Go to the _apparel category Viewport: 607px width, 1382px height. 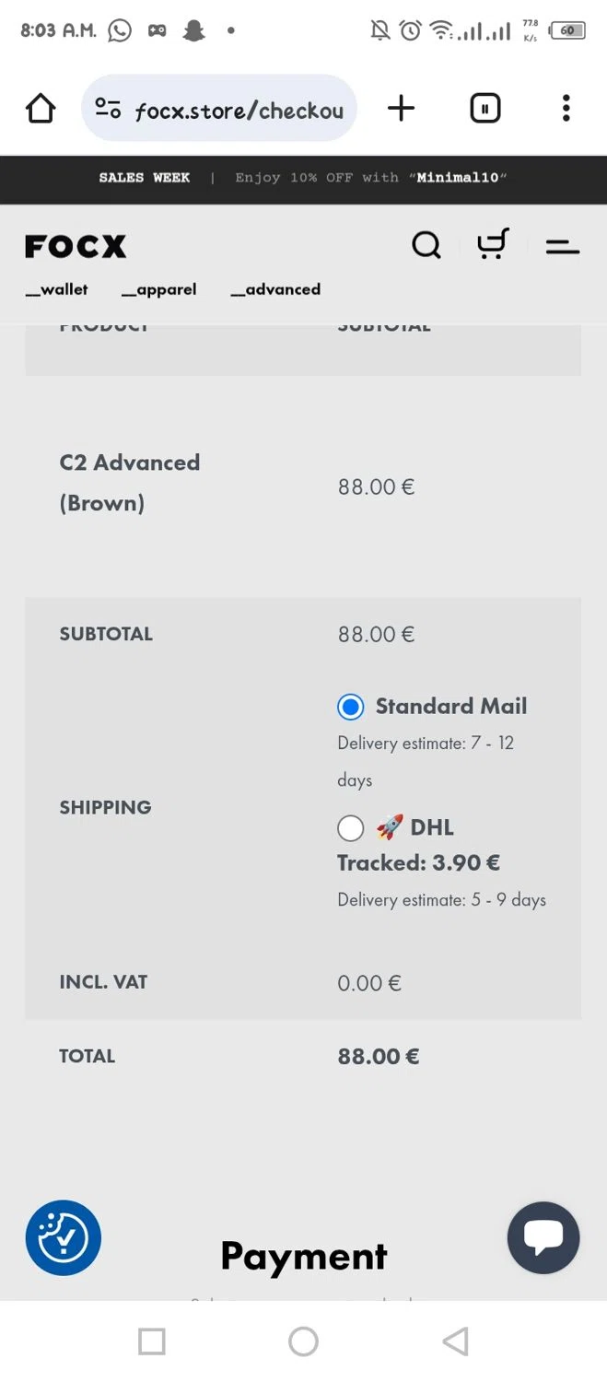[x=159, y=289]
